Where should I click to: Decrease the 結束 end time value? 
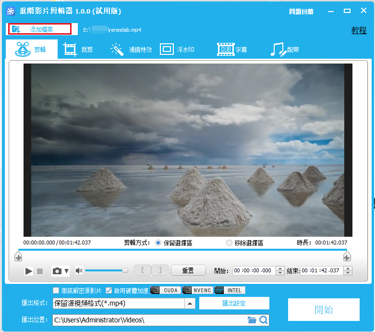[x=348, y=273]
